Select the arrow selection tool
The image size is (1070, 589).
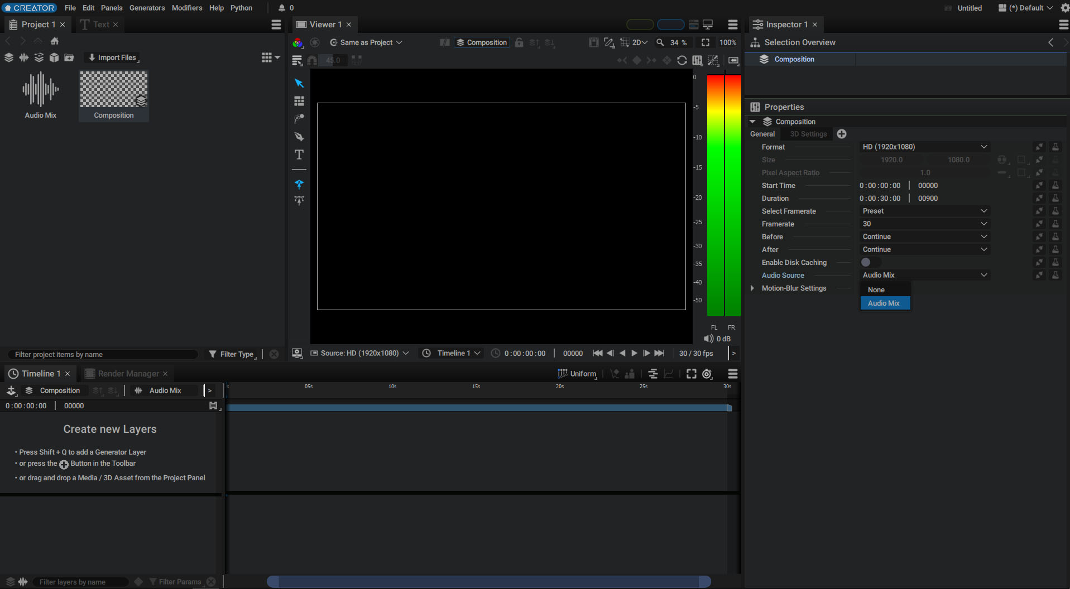pyautogui.click(x=299, y=83)
